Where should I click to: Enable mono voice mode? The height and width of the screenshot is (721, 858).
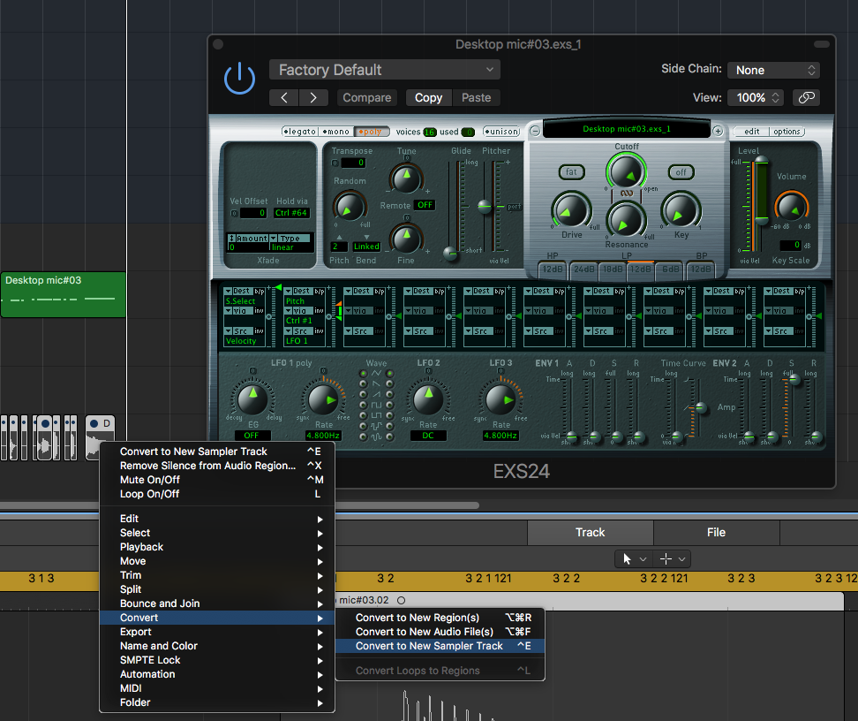[336, 132]
